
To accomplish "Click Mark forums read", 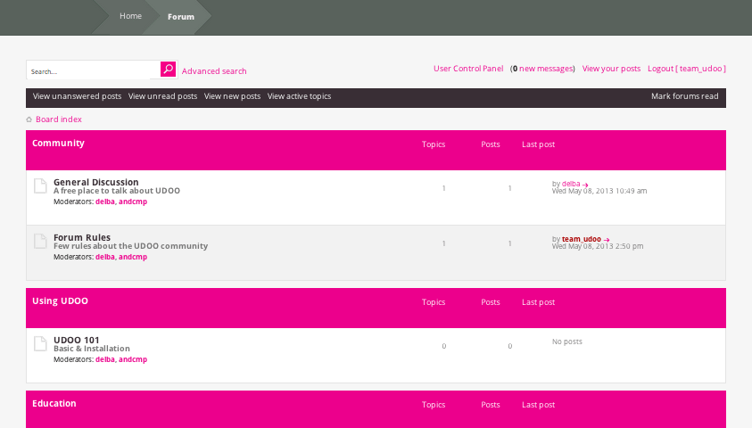I will click(685, 96).
